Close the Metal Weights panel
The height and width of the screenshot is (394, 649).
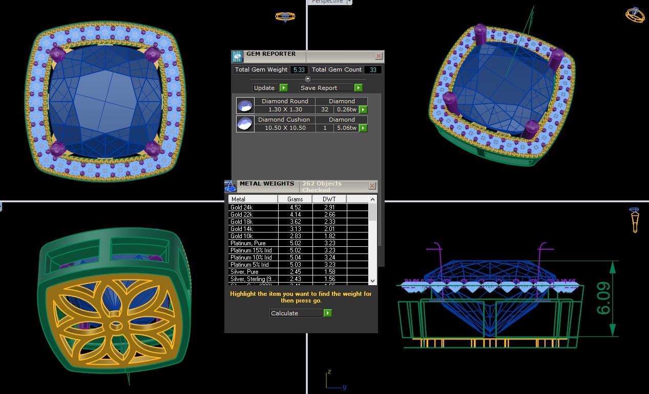pos(372,186)
